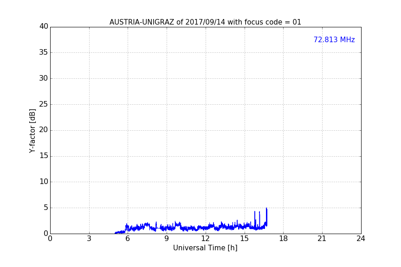Click x-axis tick label 9
Viewport: 401px width, 267px height.
(167, 239)
